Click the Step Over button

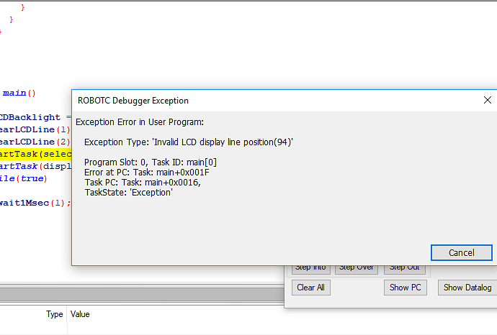tap(357, 270)
